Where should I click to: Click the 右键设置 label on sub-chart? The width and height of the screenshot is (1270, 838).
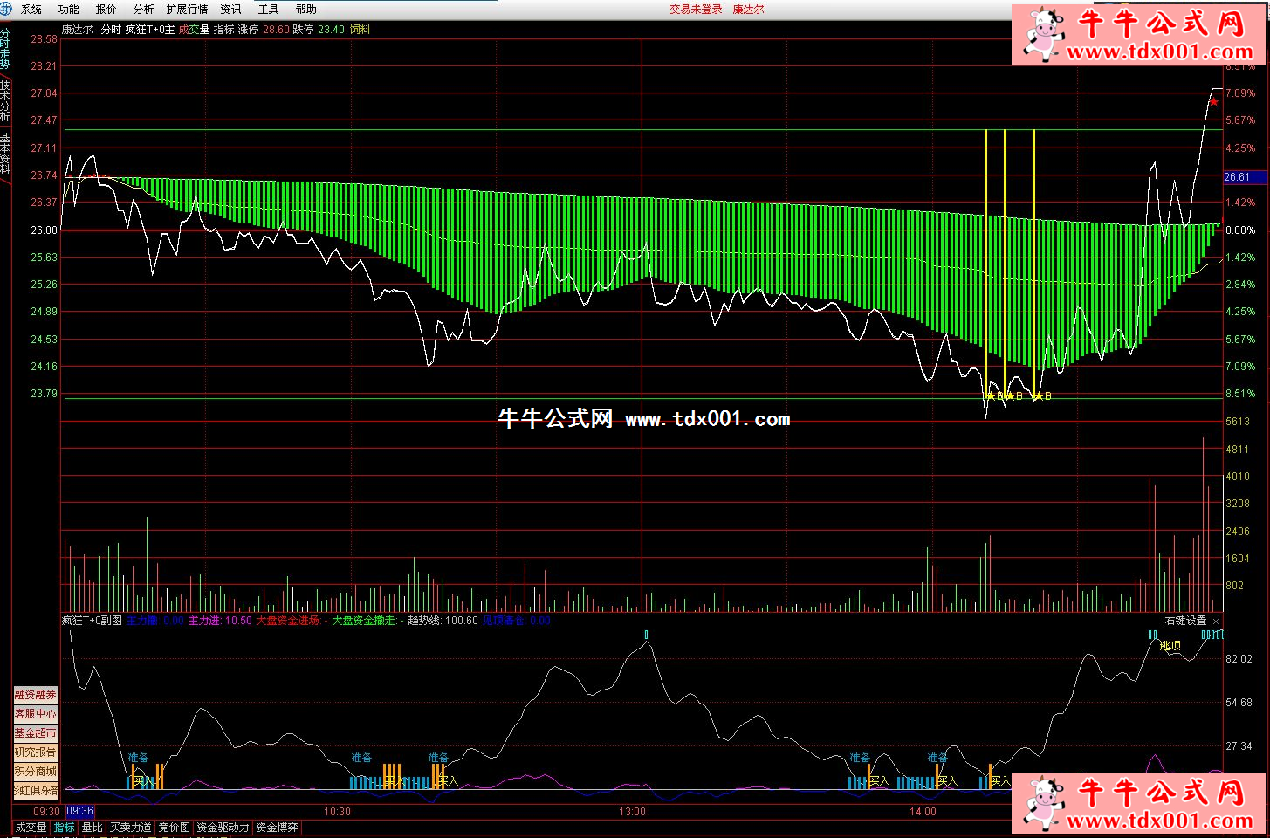(x=1185, y=621)
